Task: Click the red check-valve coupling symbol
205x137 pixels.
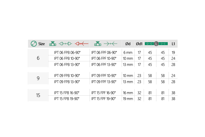Action: pyautogui.click(x=81, y=44)
